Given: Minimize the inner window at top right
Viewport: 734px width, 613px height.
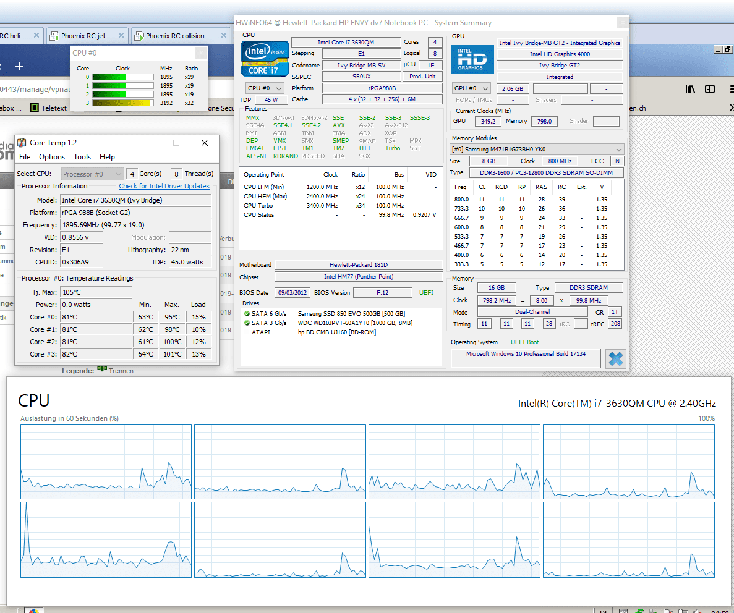Looking at the screenshot, I should click(x=718, y=49).
